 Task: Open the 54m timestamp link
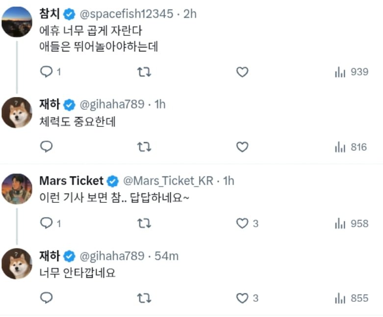[x=166, y=256]
